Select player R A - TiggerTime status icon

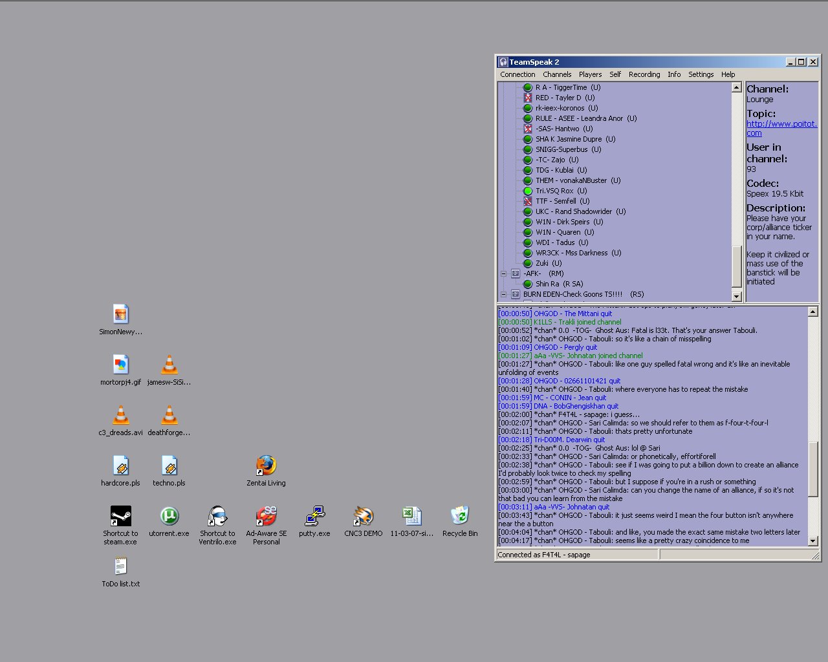coord(528,87)
